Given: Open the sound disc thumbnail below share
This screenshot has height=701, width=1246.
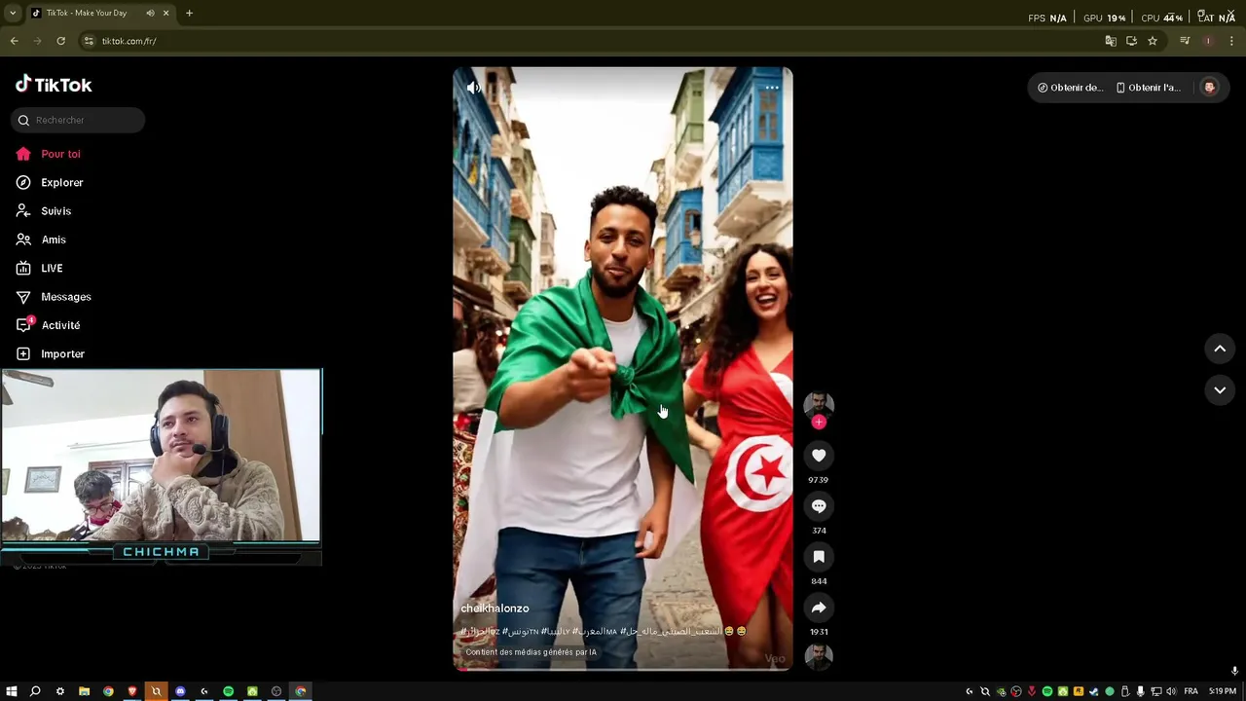Looking at the screenshot, I should (819, 657).
